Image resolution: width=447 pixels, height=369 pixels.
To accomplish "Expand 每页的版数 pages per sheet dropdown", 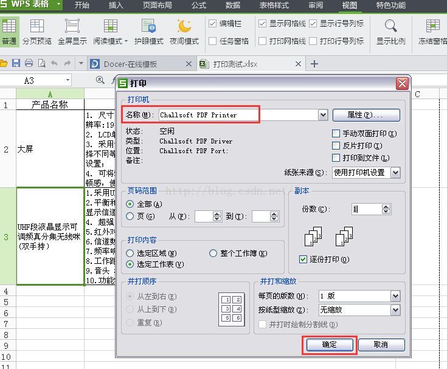I will pos(395,296).
